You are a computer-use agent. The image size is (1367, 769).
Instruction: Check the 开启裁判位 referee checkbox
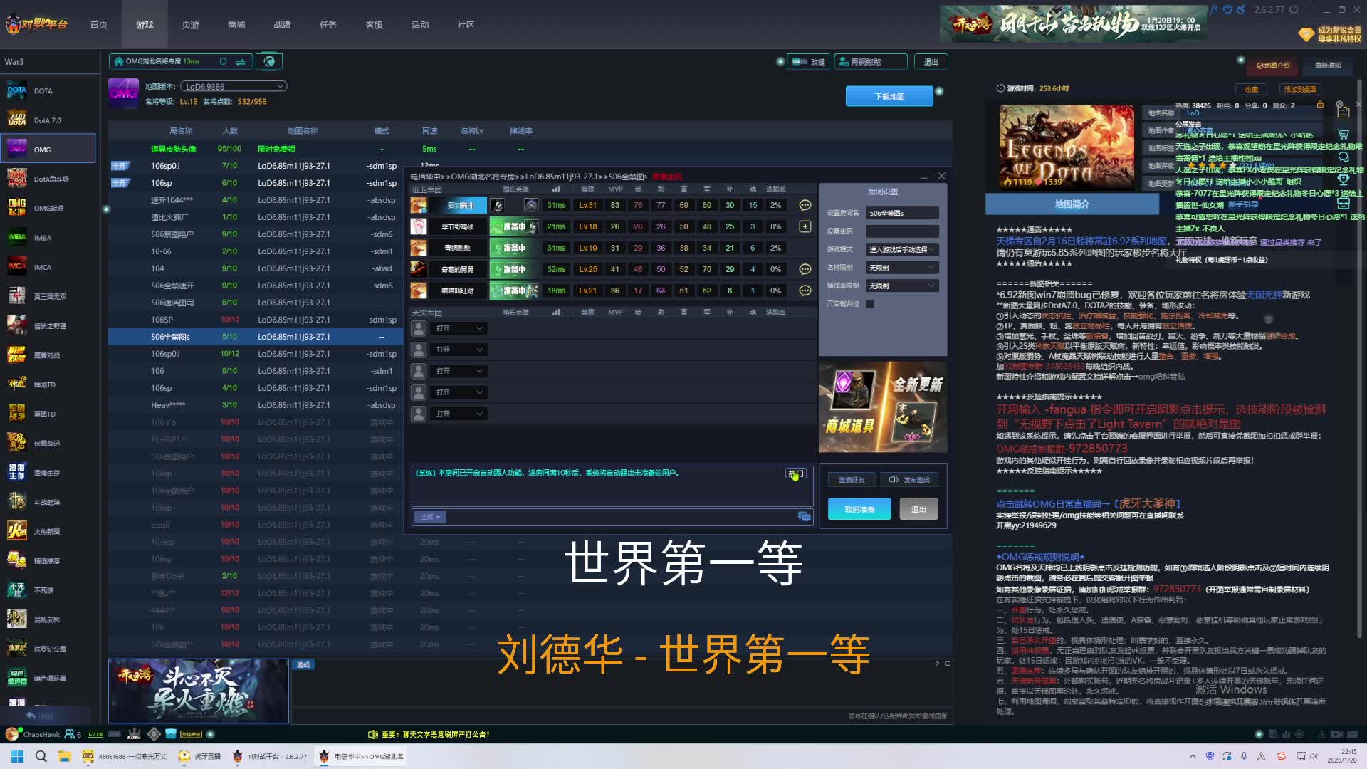(x=870, y=303)
